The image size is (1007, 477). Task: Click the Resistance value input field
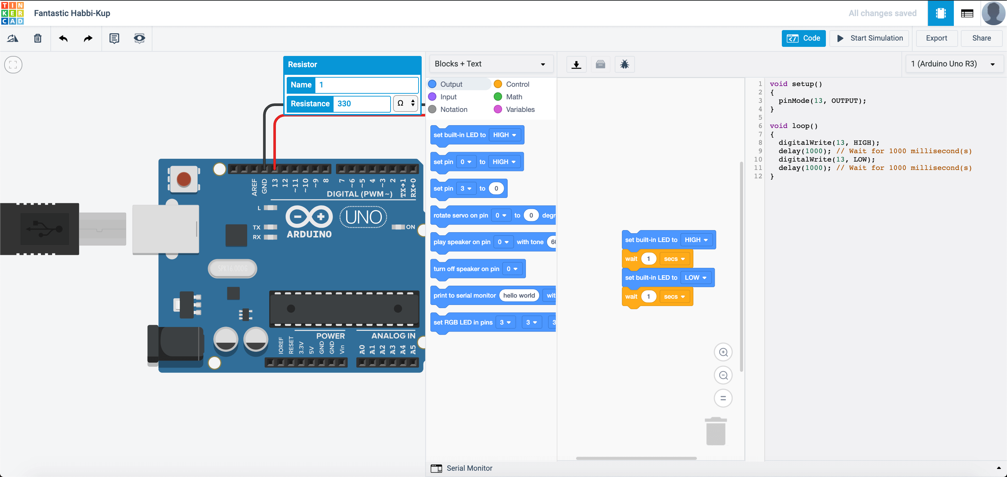[x=362, y=104]
